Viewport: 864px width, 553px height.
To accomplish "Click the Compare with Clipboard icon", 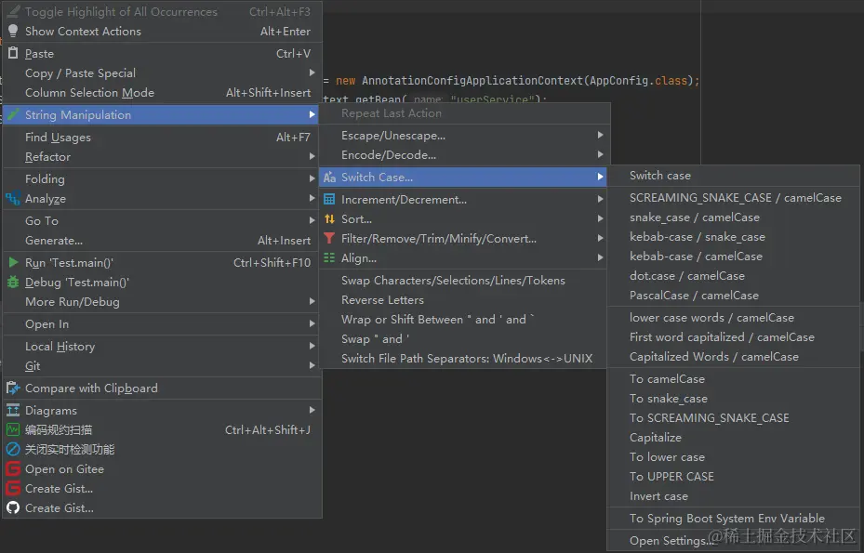I will pos(13,388).
